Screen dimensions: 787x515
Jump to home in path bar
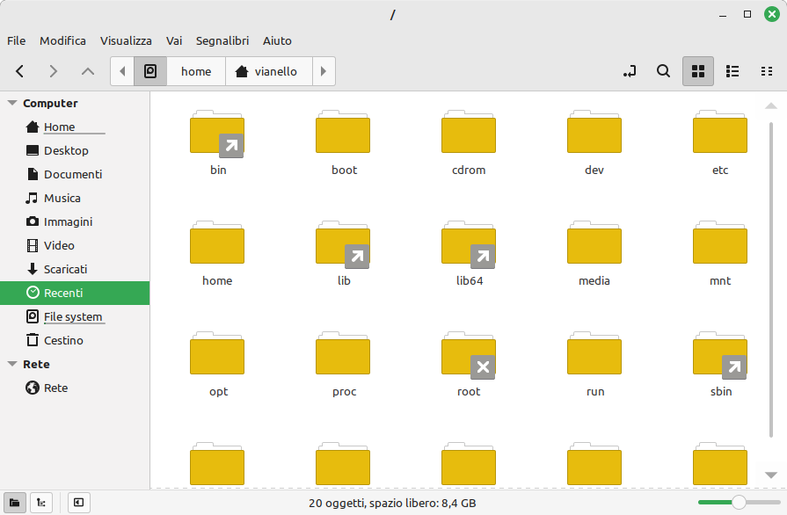(196, 71)
